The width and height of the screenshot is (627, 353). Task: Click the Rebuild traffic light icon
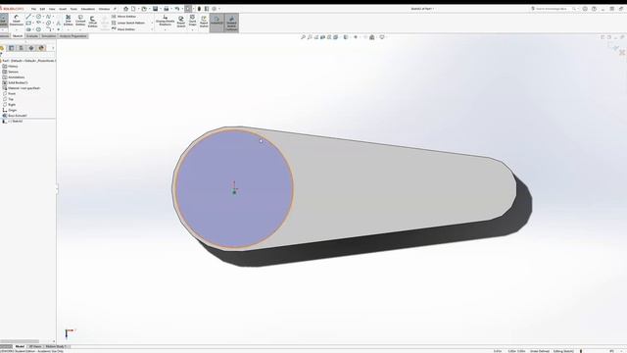pyautogui.click(x=199, y=9)
